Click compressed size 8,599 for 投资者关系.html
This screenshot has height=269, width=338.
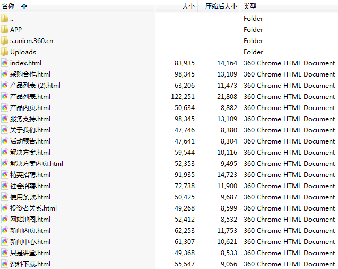pos(229,208)
